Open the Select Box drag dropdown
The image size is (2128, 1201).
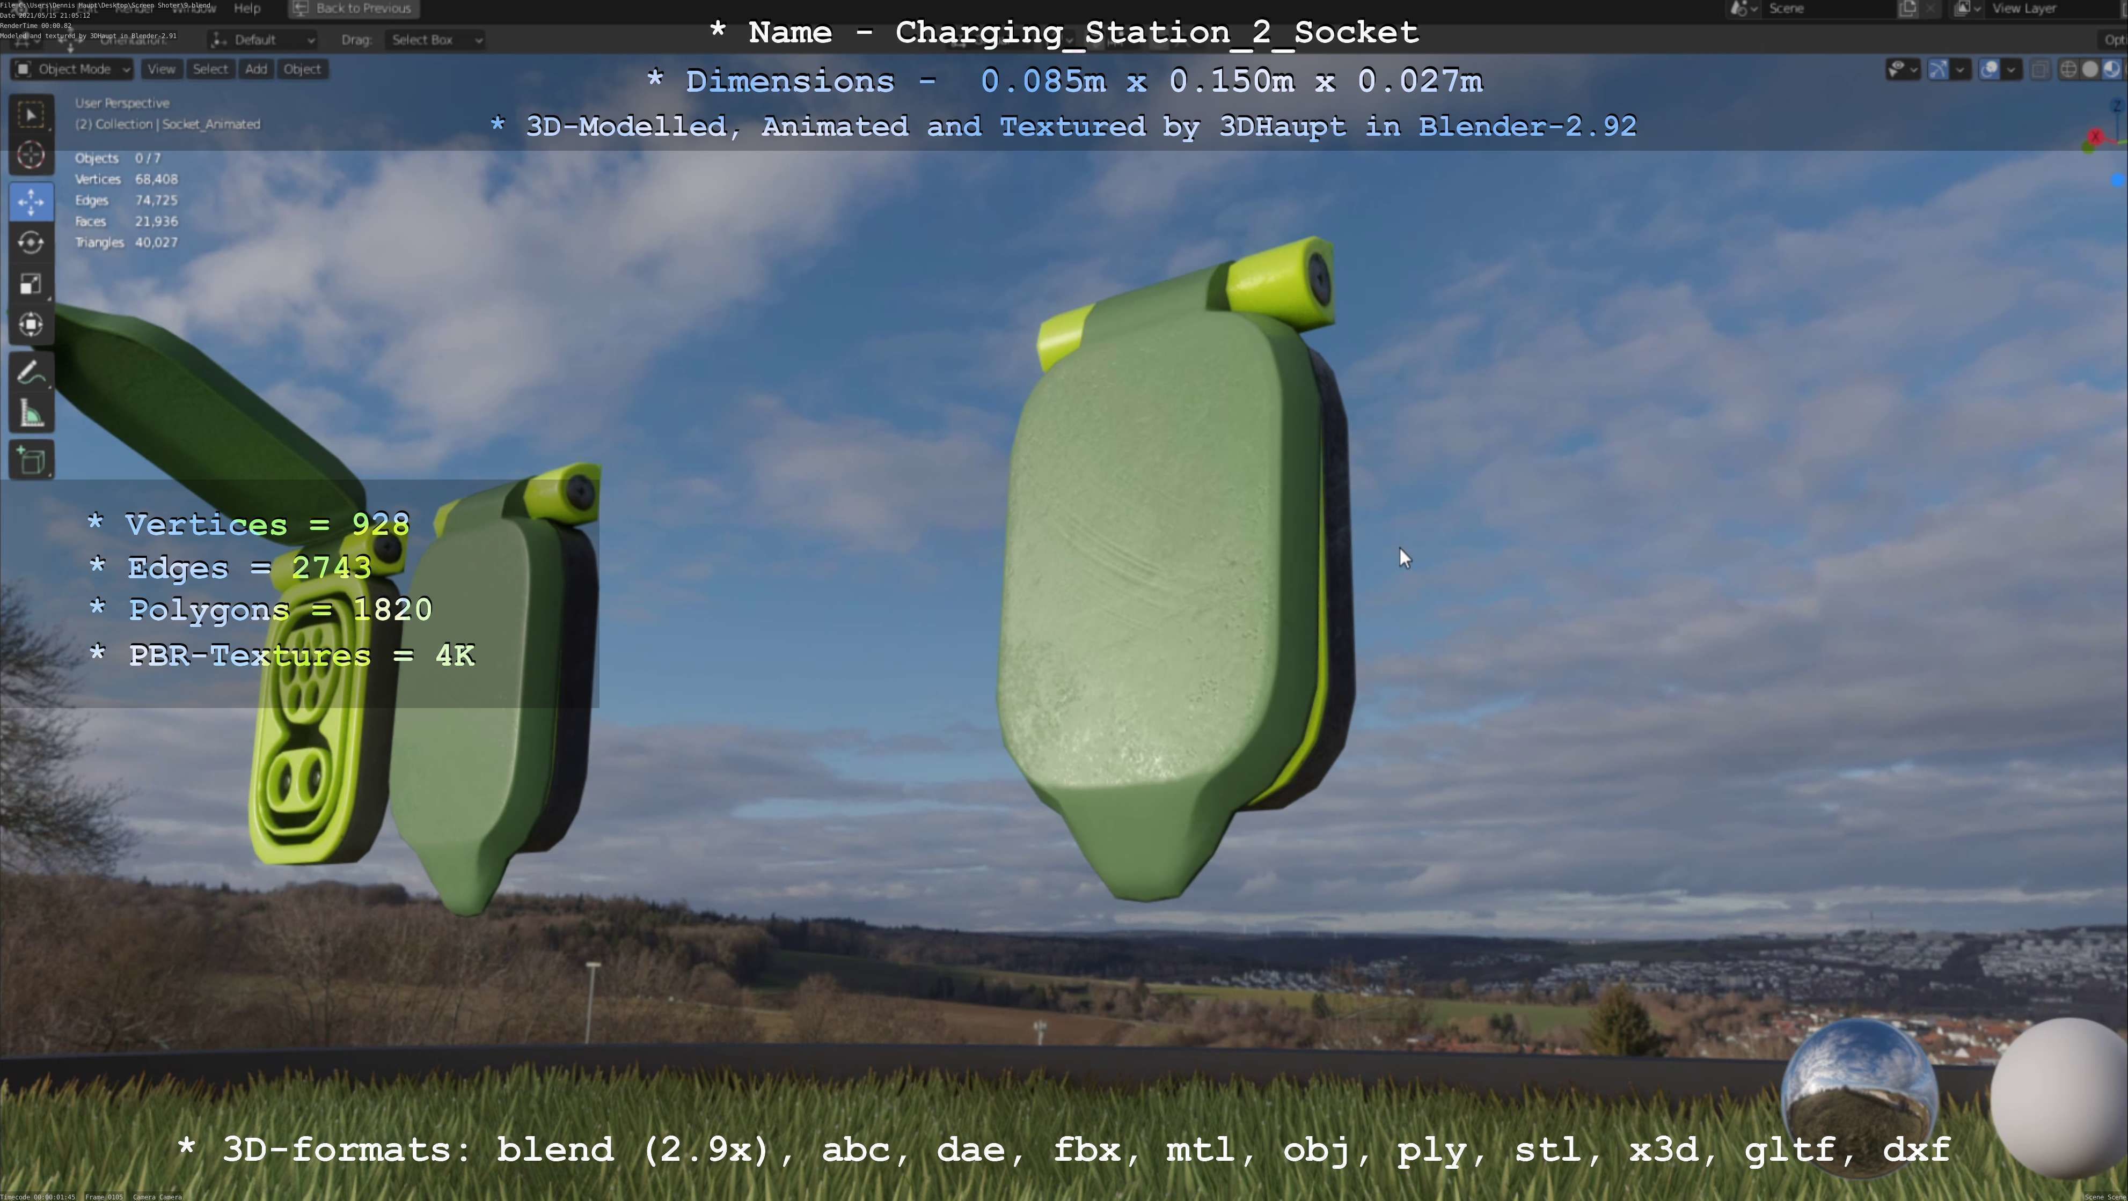pyautogui.click(x=435, y=40)
